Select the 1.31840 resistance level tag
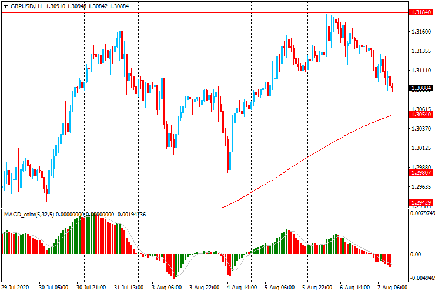 click(421, 12)
